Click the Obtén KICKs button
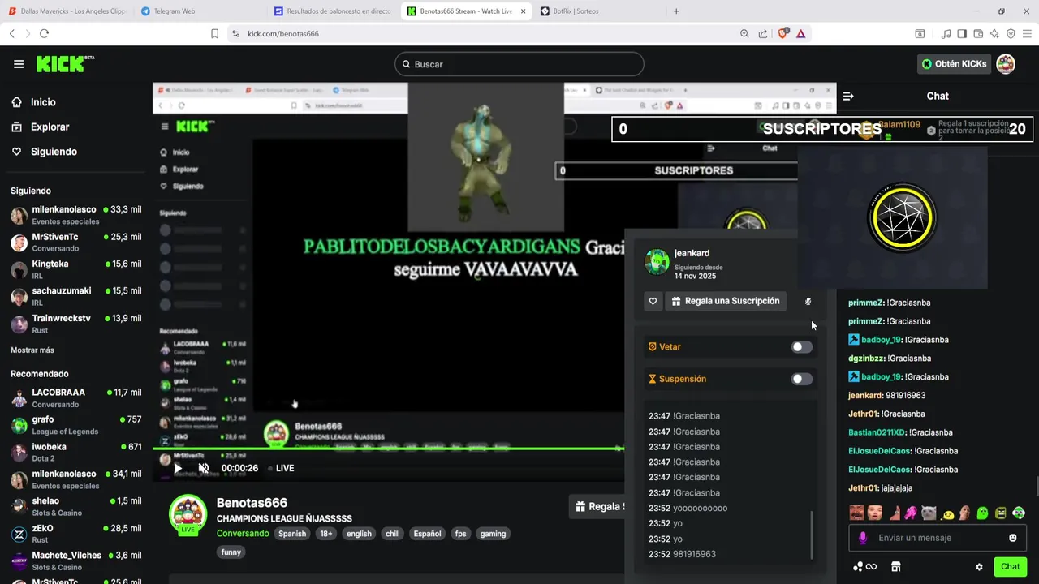Image resolution: width=1039 pixels, height=584 pixels. point(955,64)
